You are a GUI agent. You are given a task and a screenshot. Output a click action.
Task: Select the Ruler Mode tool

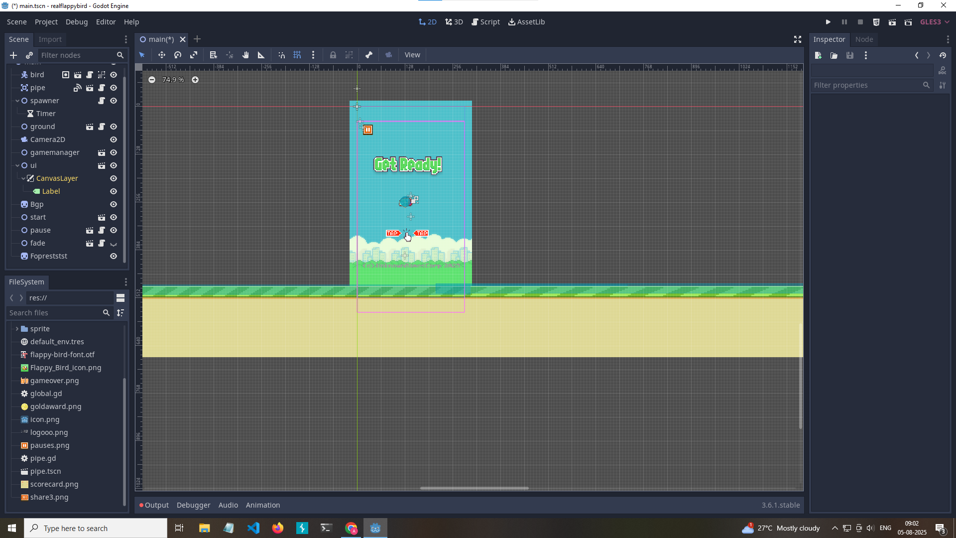coord(261,55)
